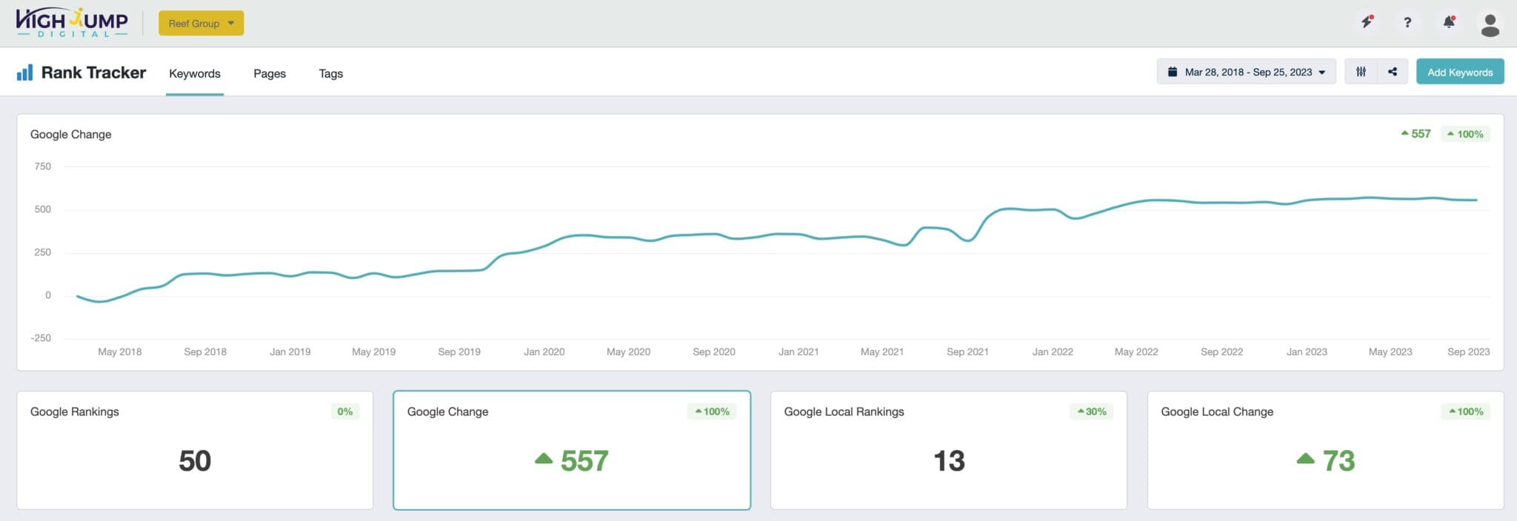Open the date range picker Mar 28, 2018 - Sep 25, 2023
Image resolution: width=1517 pixels, height=521 pixels.
click(x=1246, y=72)
